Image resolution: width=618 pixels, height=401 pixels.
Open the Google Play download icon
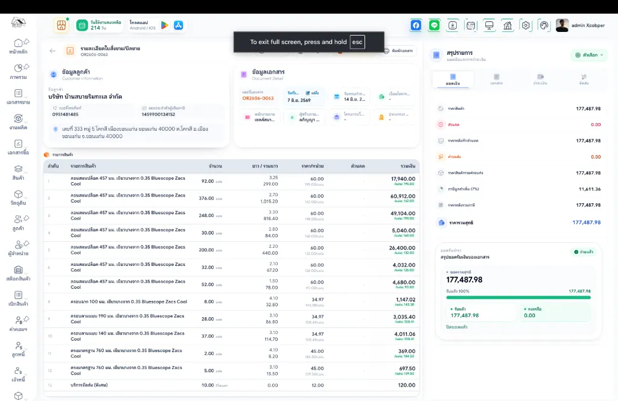(165, 25)
